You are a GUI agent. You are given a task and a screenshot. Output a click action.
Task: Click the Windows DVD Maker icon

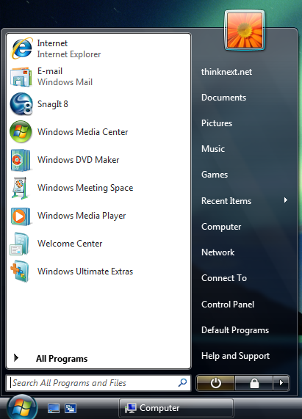tap(21, 160)
